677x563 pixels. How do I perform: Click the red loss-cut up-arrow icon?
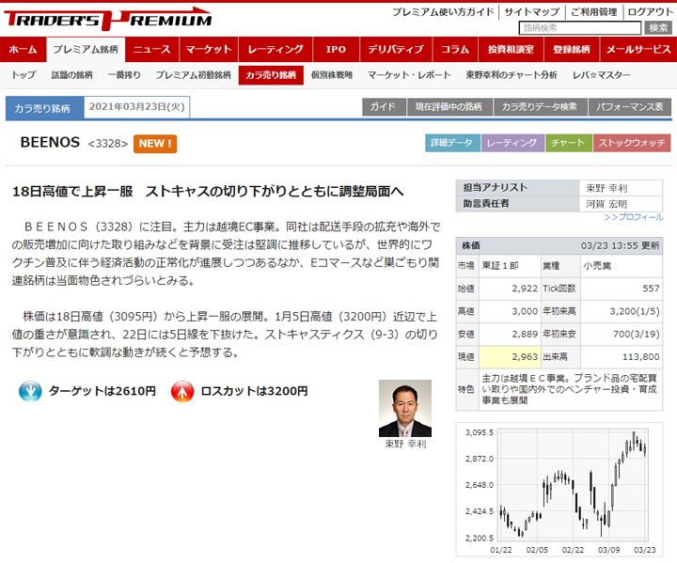(x=182, y=392)
